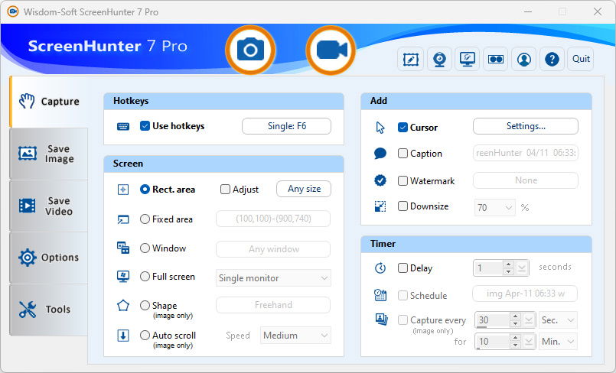Open the for 10 duration dropdown arrow
This screenshot has height=373, width=616.
click(529, 342)
